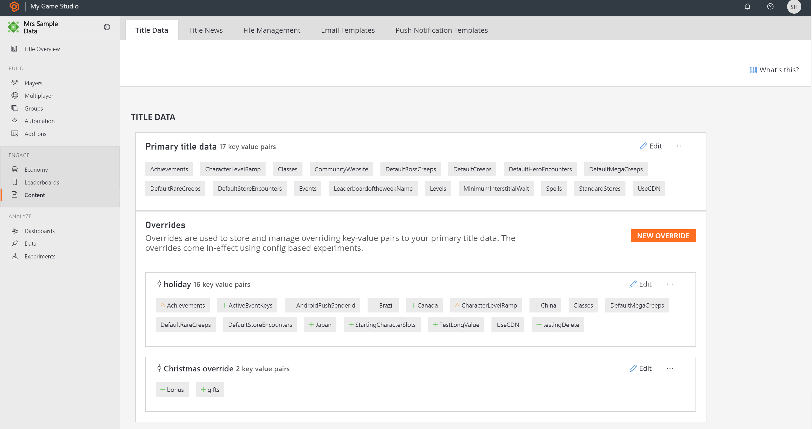Toggle the holiday override expander arrow

[x=159, y=284]
